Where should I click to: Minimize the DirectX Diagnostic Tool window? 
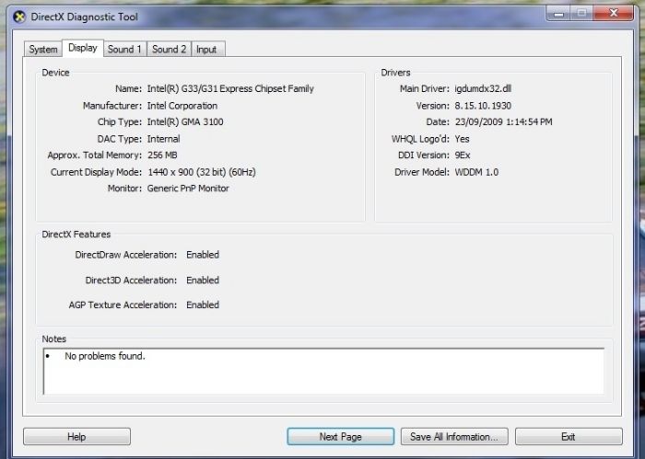pyautogui.click(x=558, y=13)
